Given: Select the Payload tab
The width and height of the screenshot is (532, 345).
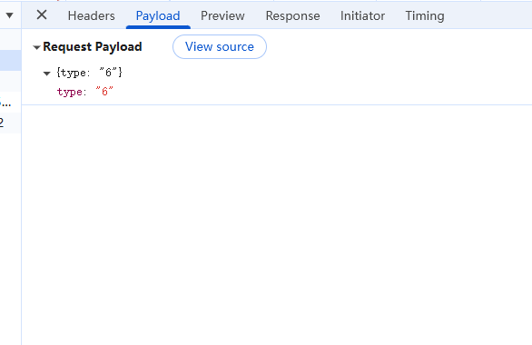Looking at the screenshot, I should (x=158, y=15).
